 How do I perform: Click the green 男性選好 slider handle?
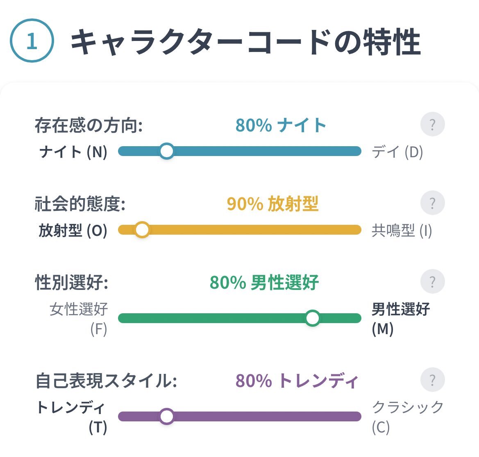(313, 318)
